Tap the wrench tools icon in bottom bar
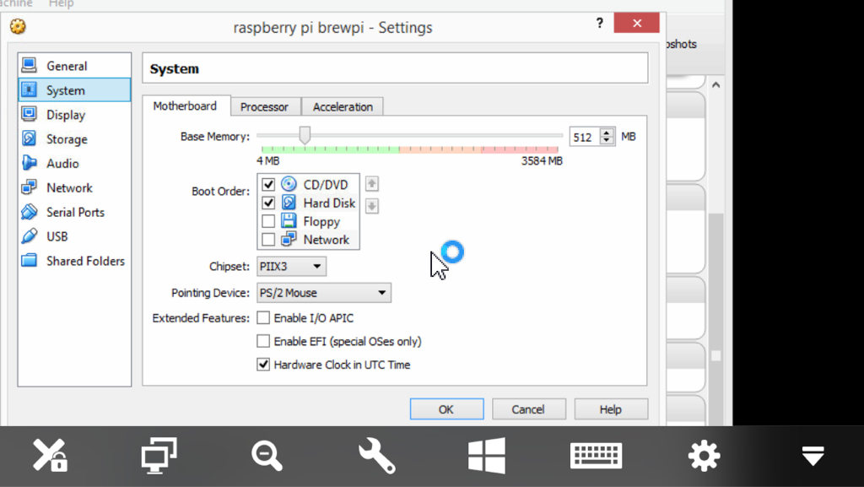The image size is (864, 487). click(377, 456)
